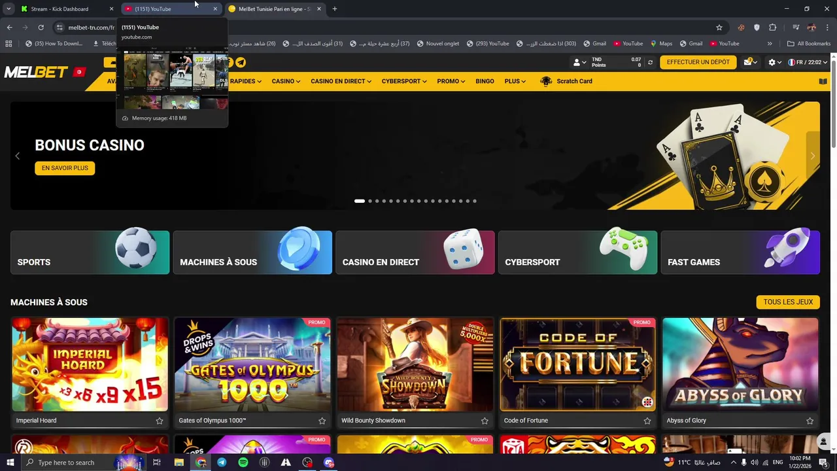Favorite Gates of Olympus 1000 star
This screenshot has width=837, height=471.
(x=322, y=421)
